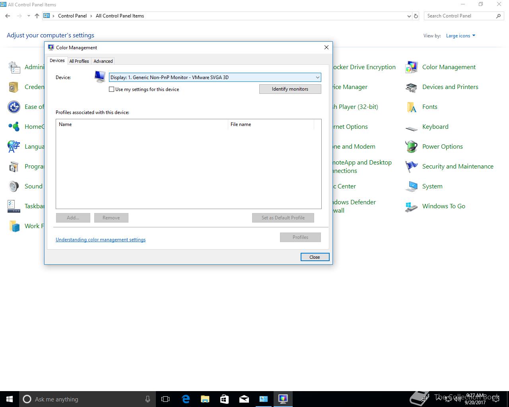Launch Microsoft Edge from the taskbar
Viewport: 509px width, 407px height.
(186, 399)
